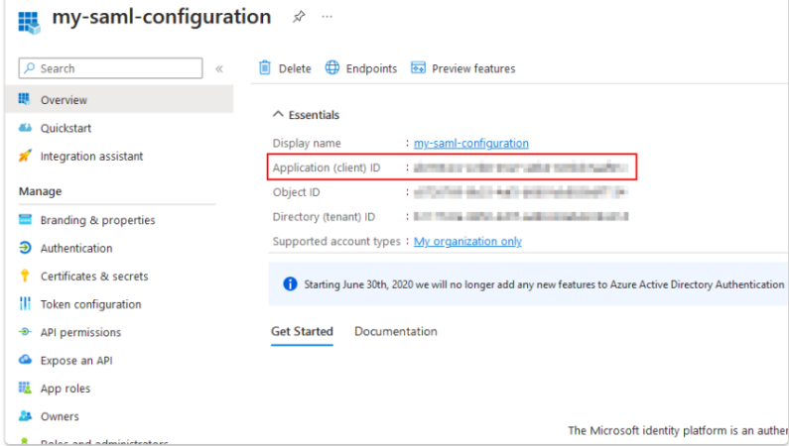Click the Endpoints globe icon
Image resolution: width=789 pixels, height=446 pixels.
click(332, 67)
